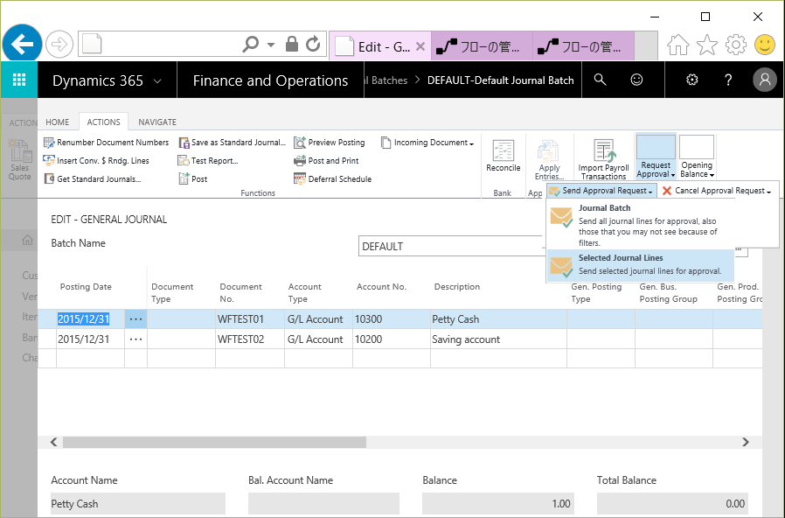Click Description cell Saving account
The width and height of the screenshot is (785, 518).
pos(498,339)
